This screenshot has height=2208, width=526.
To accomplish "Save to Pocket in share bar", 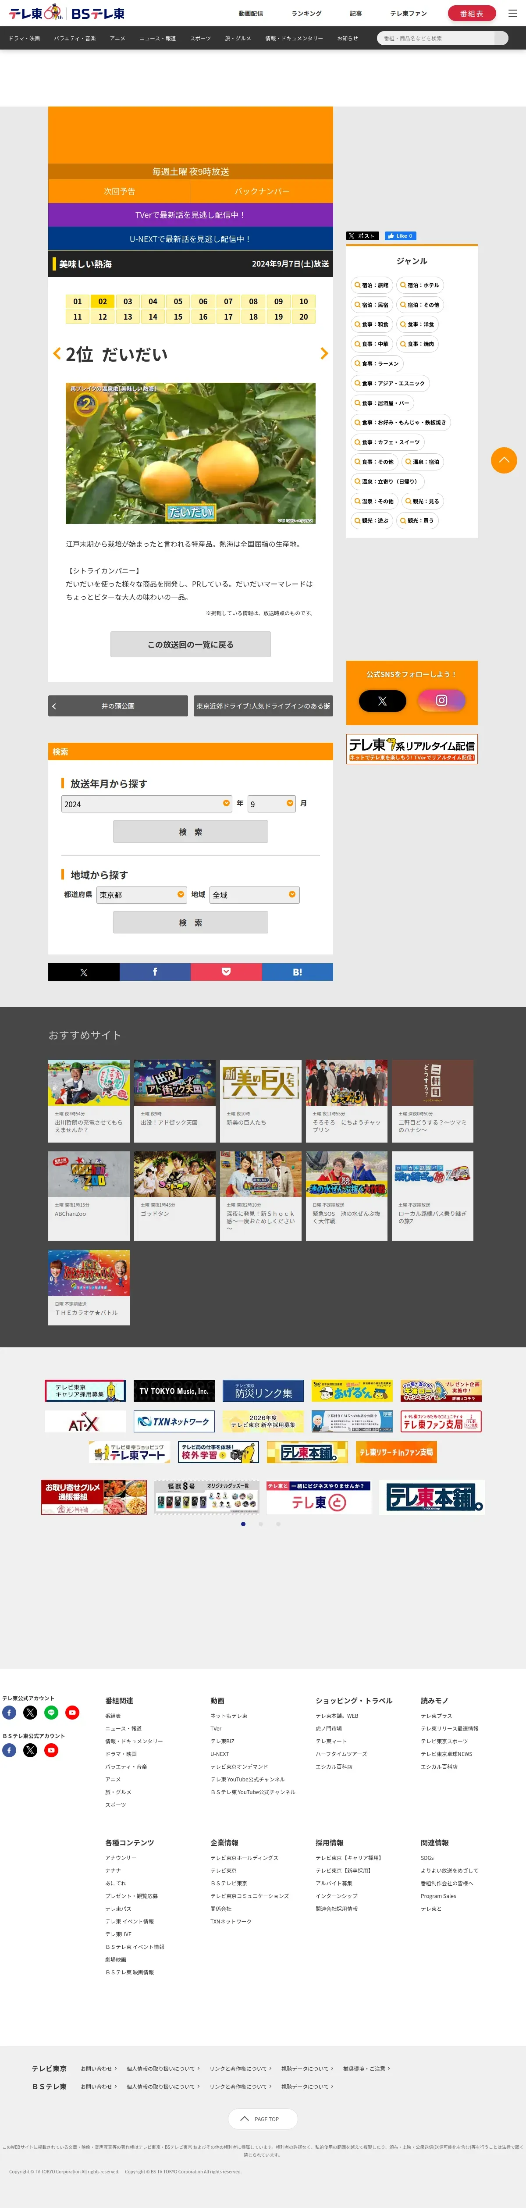I will coord(226,972).
